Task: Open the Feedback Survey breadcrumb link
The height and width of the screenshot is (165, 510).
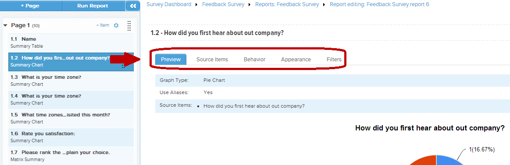Action: (x=223, y=4)
